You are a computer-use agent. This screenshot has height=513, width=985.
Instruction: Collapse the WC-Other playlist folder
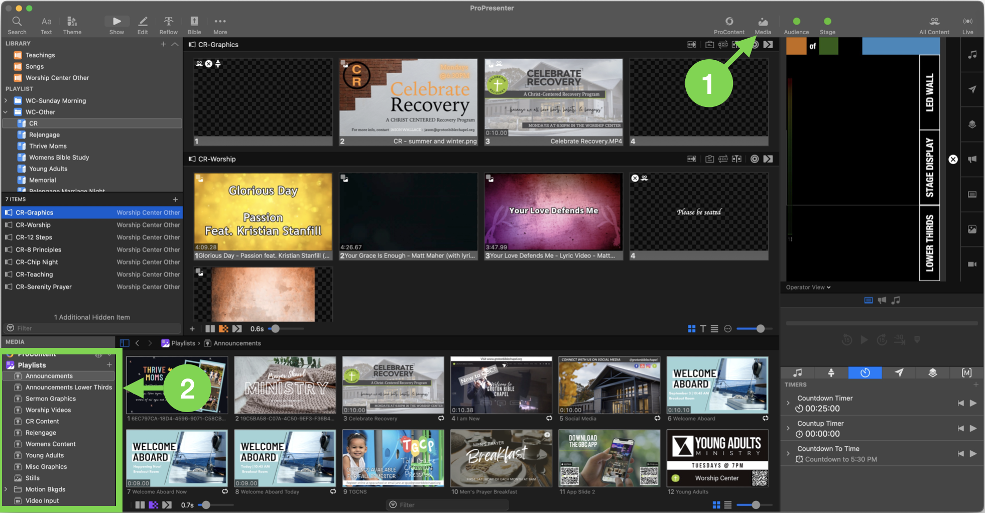click(x=6, y=112)
